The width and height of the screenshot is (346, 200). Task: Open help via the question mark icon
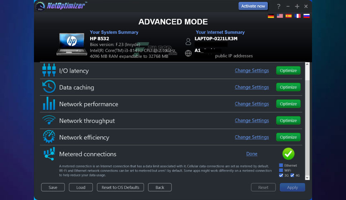click(279, 6)
